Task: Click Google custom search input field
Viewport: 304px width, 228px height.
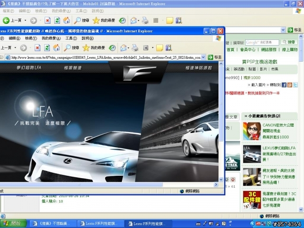Action: [x=262, y=42]
